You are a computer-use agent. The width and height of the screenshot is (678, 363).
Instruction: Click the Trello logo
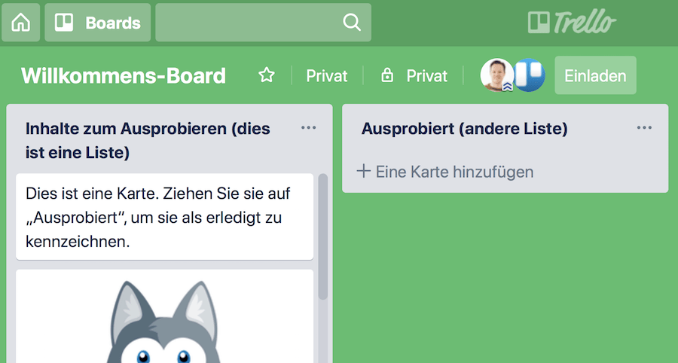point(572,23)
